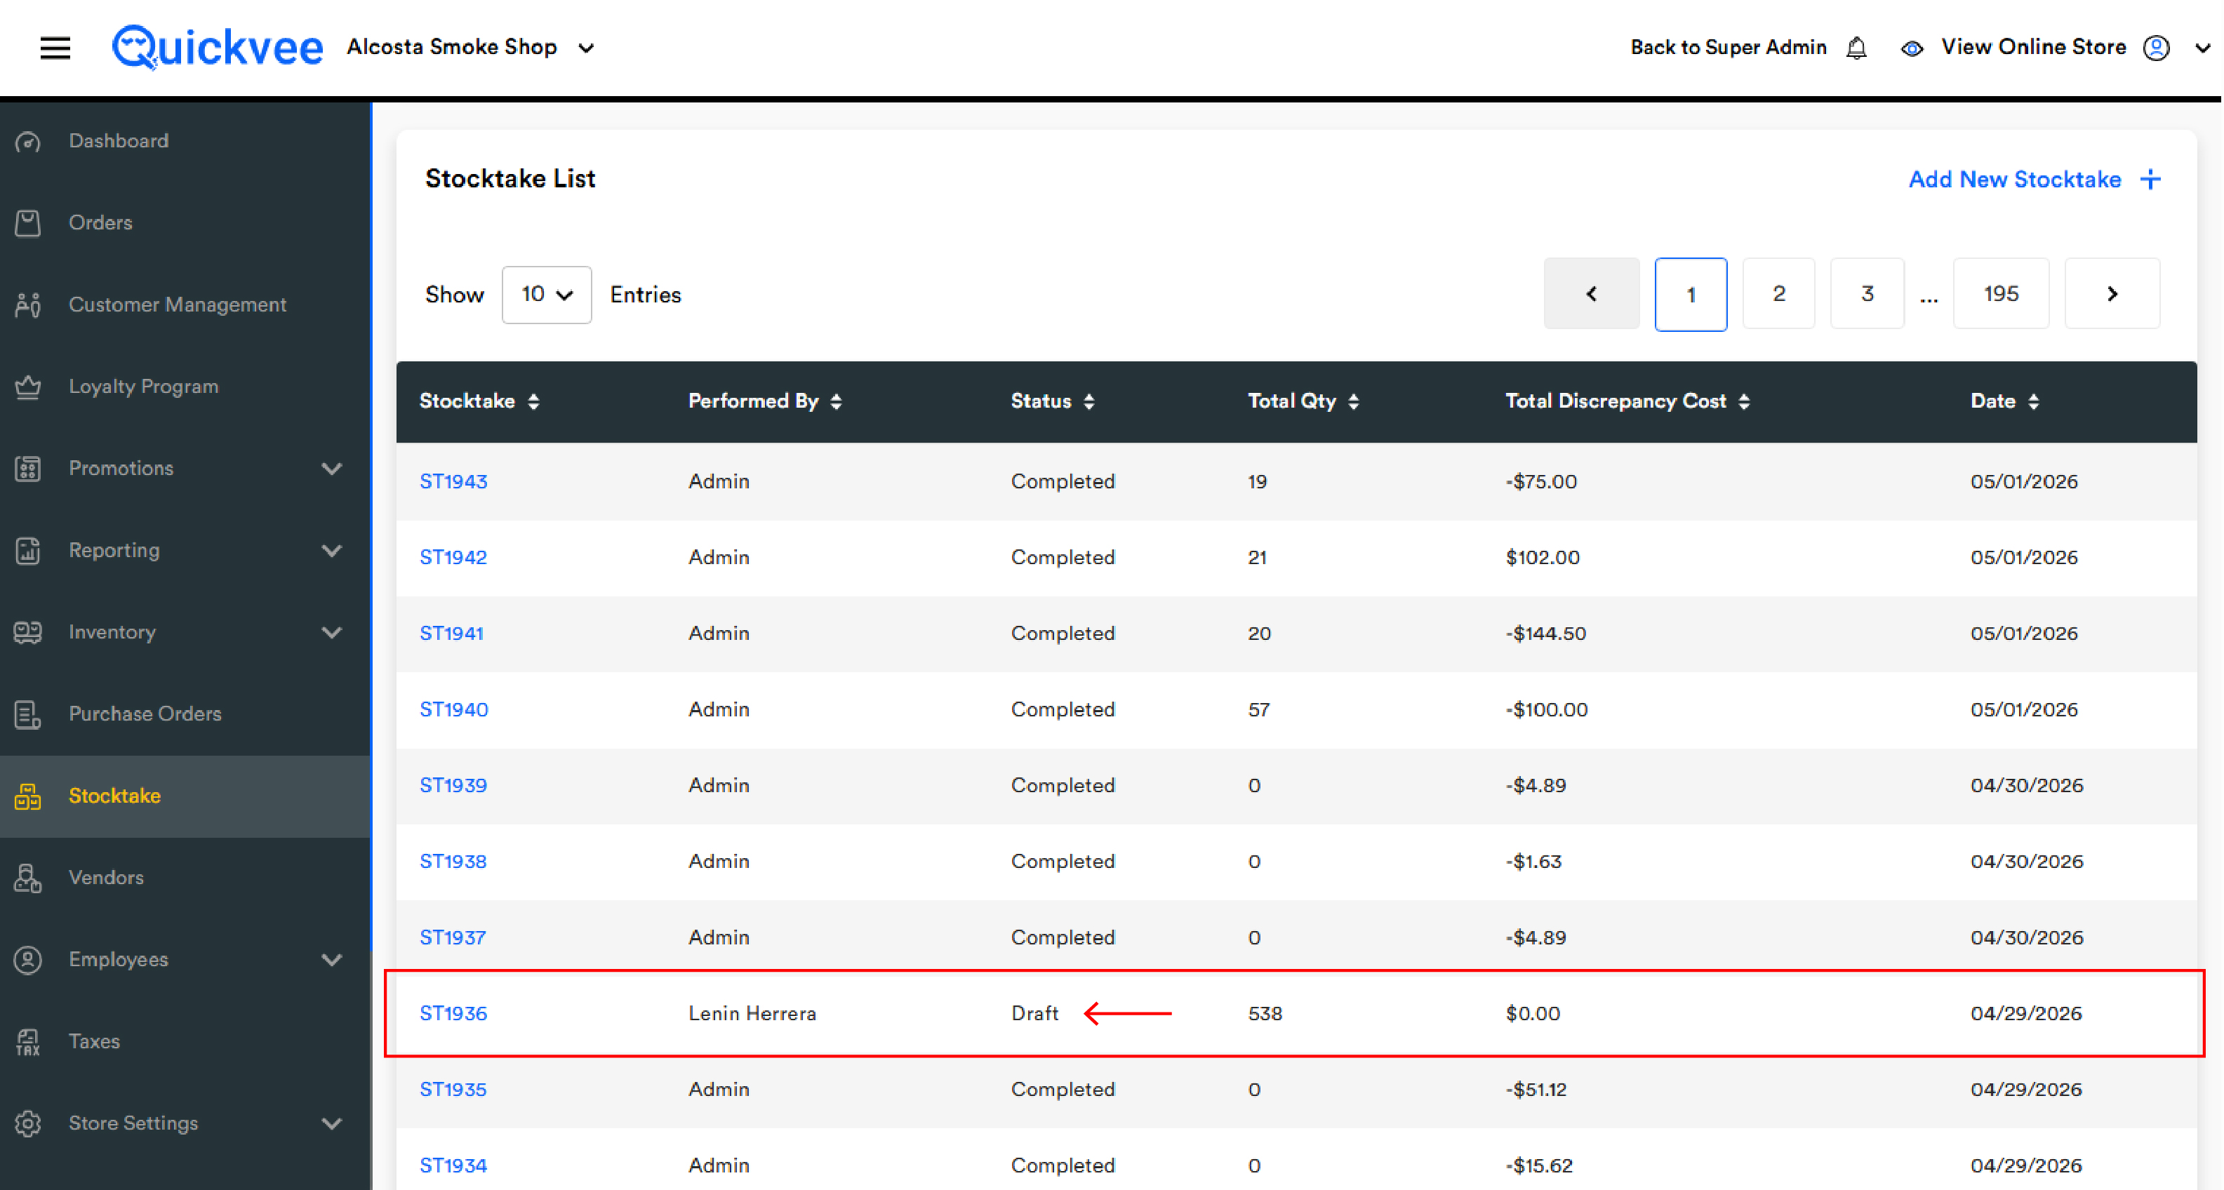Expand the Reporting submenu chevron

[x=331, y=551]
